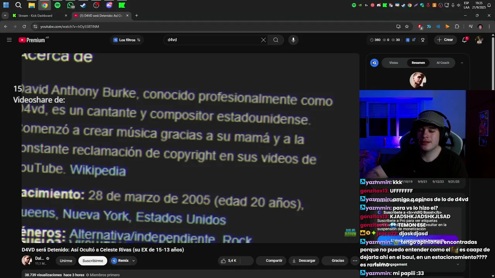The image size is (495, 278).
Task: Switch to vidIQ Vistas tab
Action: 394,63
